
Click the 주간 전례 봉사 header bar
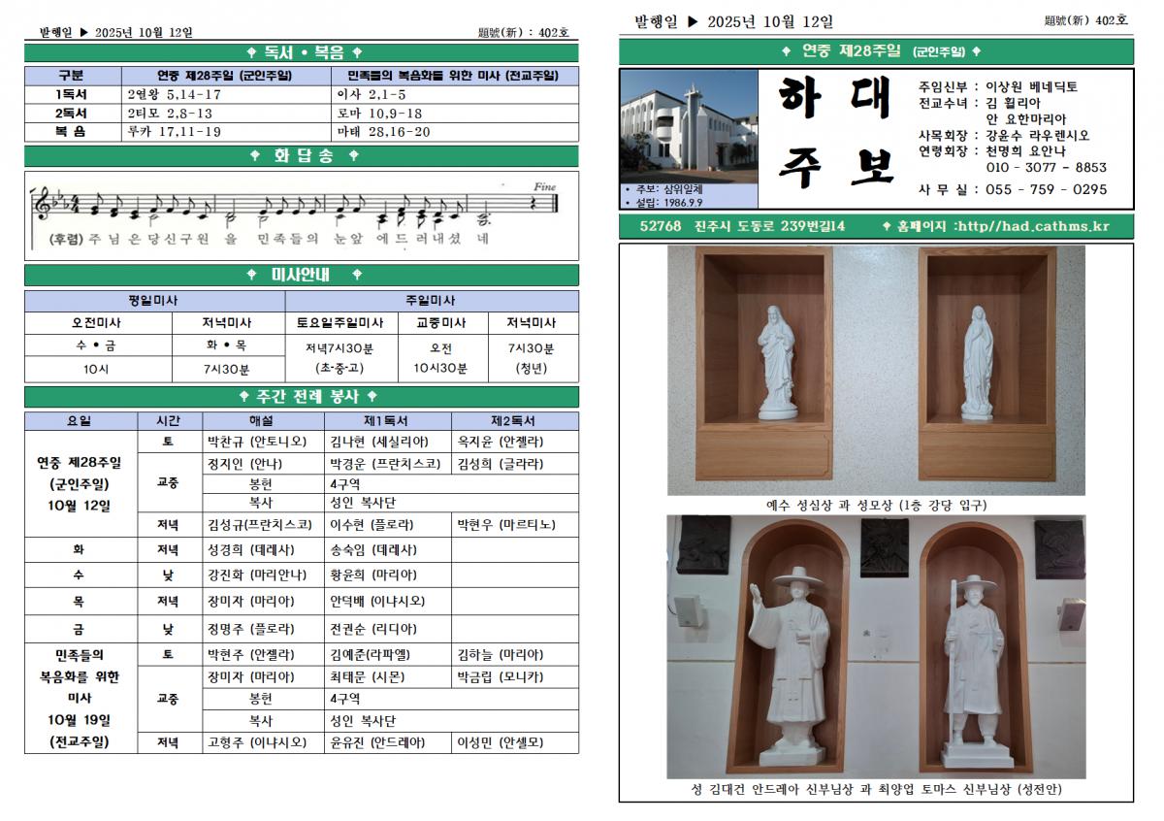302,397
